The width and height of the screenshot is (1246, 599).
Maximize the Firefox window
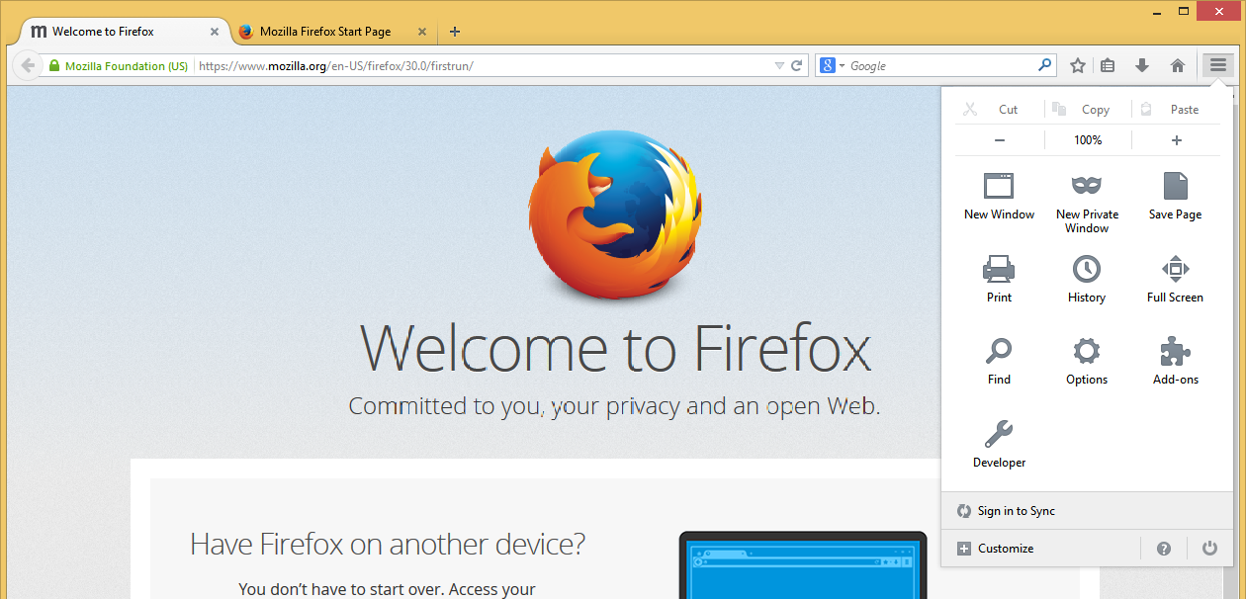(x=1184, y=12)
